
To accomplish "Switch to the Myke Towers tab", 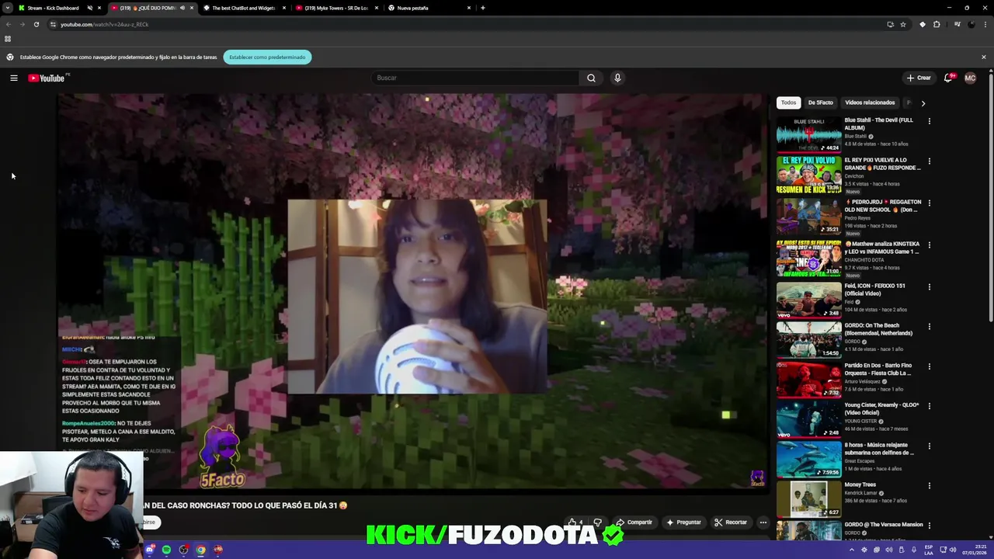I will (x=335, y=8).
